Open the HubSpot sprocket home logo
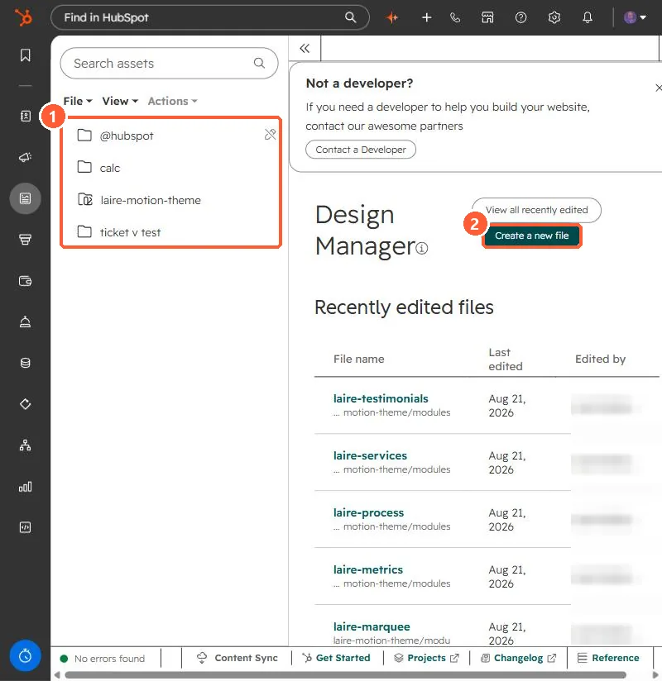The image size is (662, 681). tap(23, 18)
